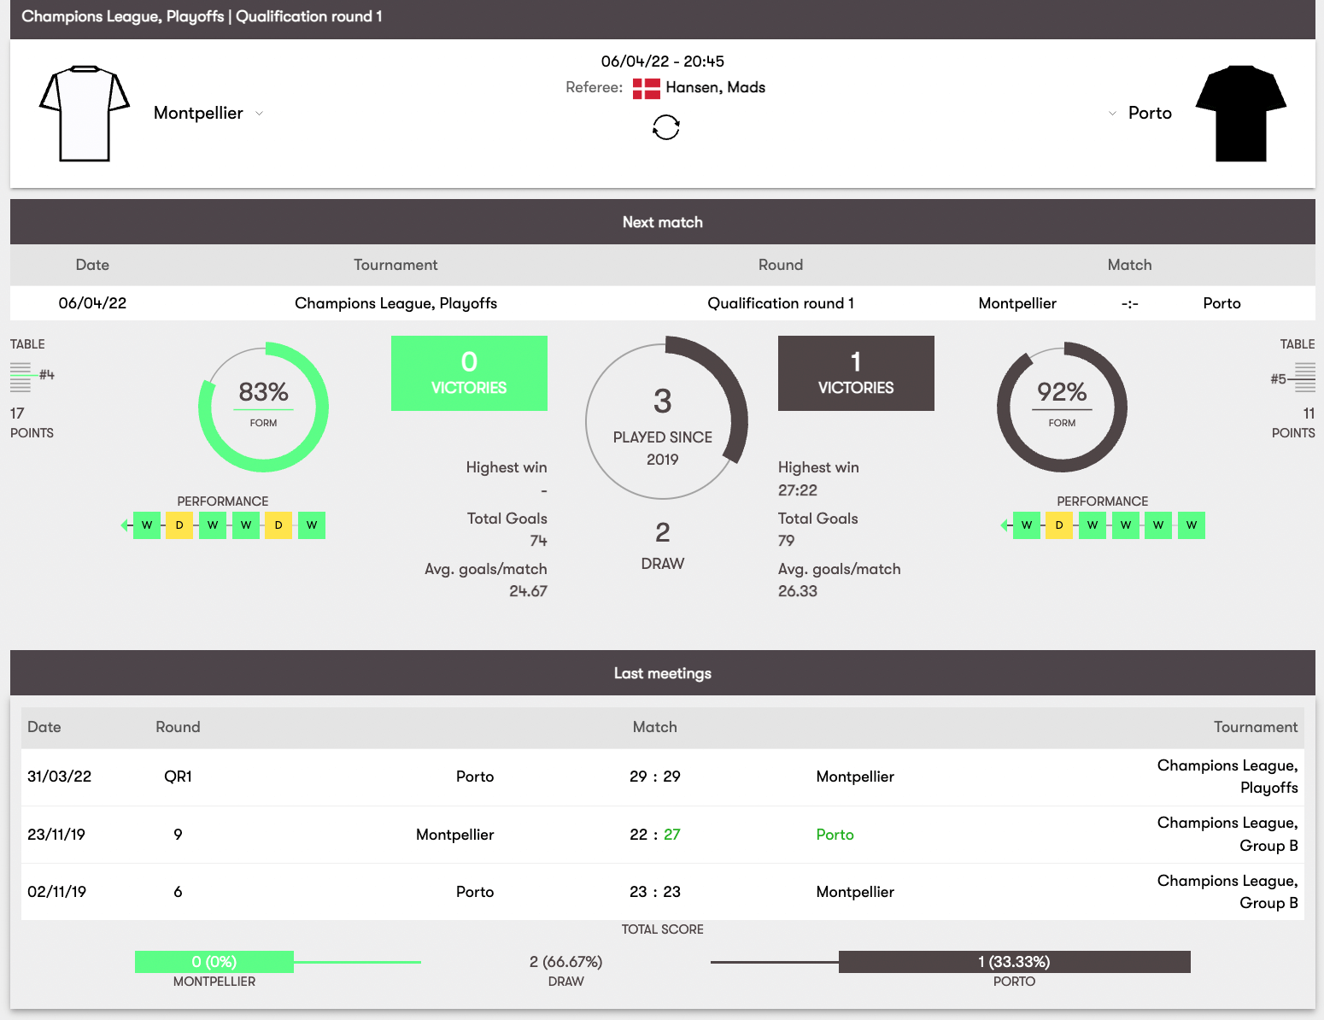
Task: Click Porto's first W performance badge
Action: (x=1027, y=525)
